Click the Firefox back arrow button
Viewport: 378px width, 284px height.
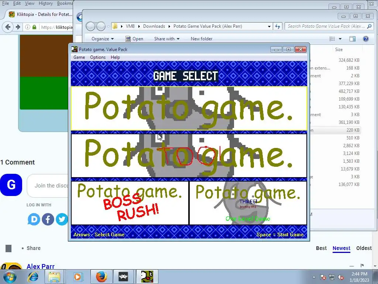tap(8, 27)
